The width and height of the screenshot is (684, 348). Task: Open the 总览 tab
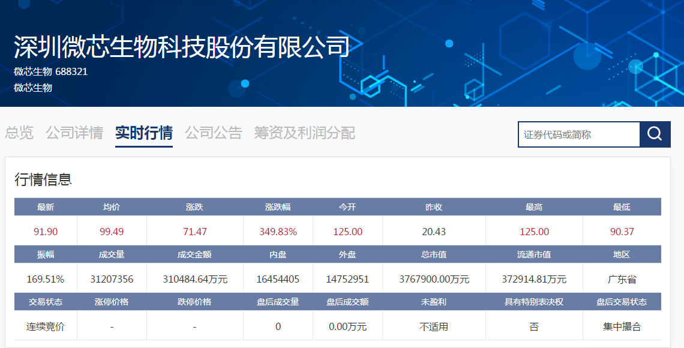[x=19, y=133]
